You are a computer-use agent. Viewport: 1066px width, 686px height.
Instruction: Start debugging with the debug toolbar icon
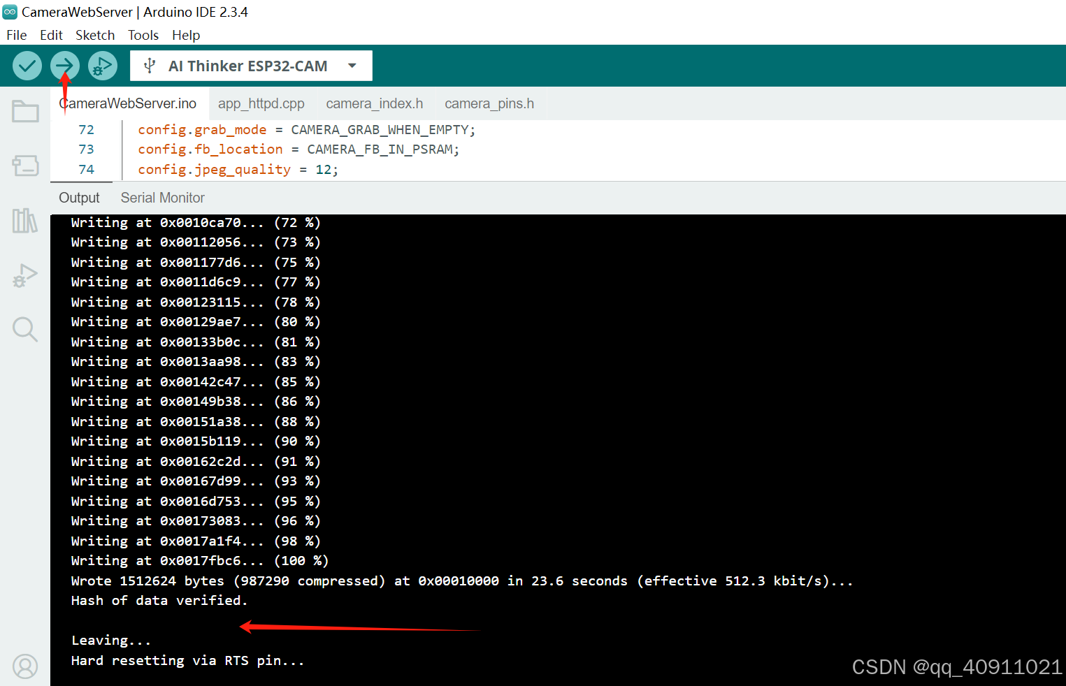point(102,65)
